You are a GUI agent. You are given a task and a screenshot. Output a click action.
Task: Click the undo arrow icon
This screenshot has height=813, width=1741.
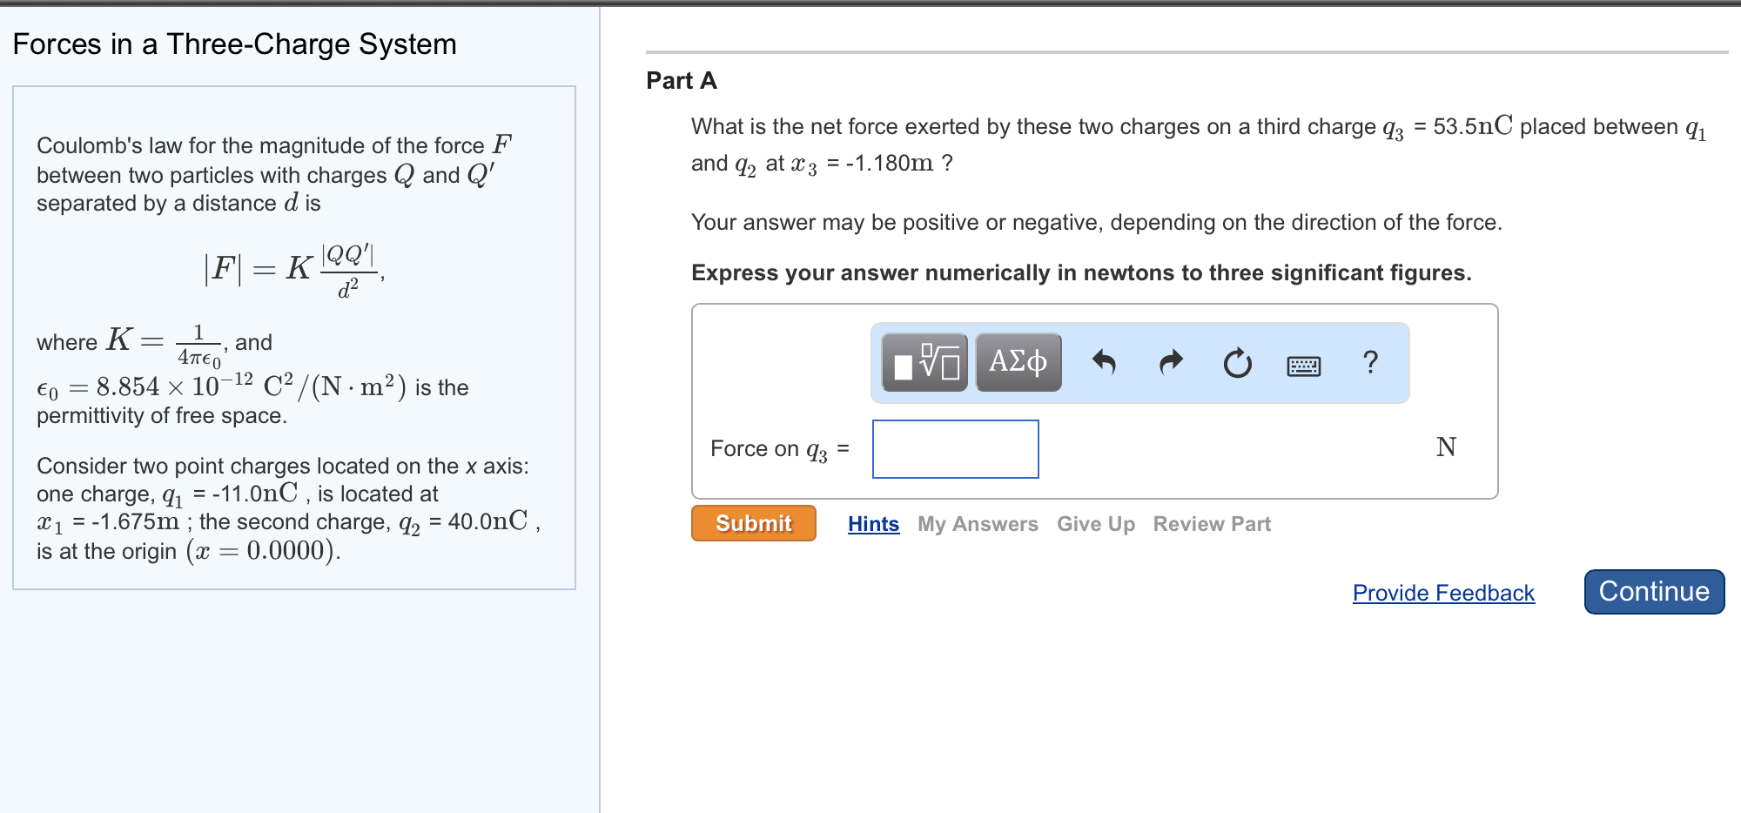click(1104, 362)
